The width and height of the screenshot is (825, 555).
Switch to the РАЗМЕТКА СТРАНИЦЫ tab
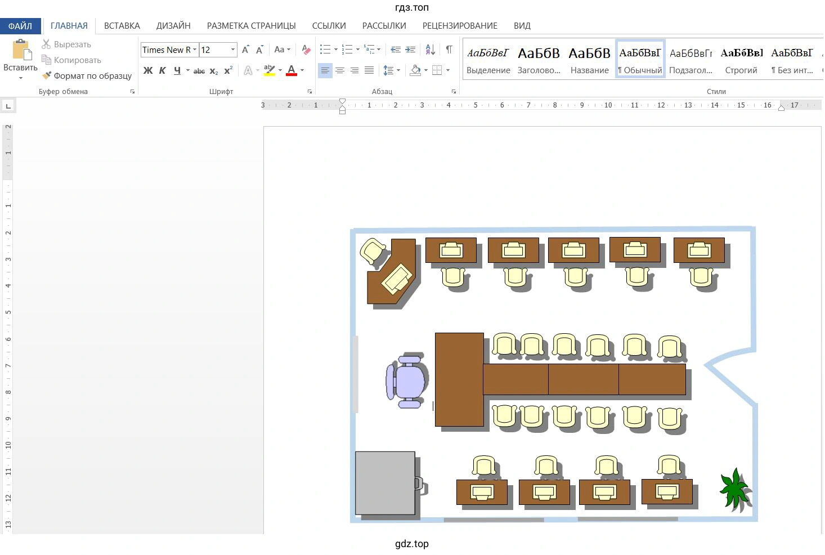click(251, 26)
